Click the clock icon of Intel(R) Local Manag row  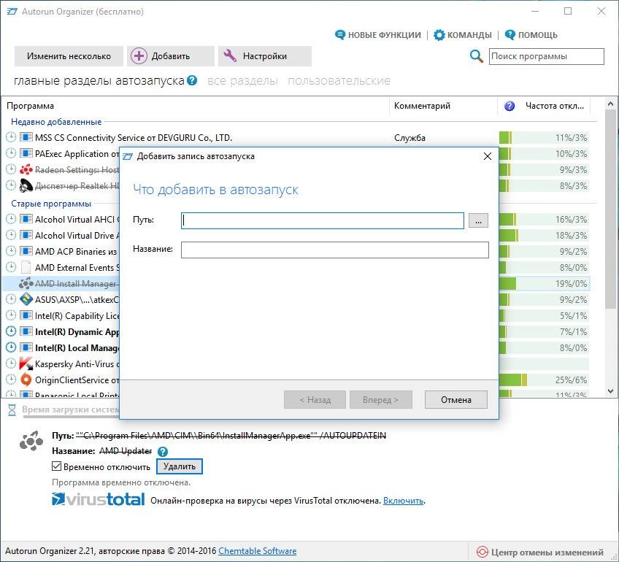pyautogui.click(x=11, y=347)
